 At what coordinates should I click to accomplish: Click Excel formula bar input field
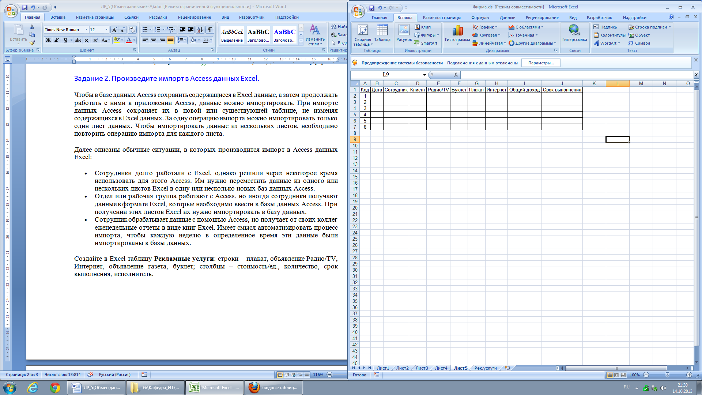[577, 75]
